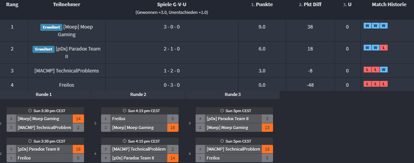
Task: Select the Runde 3 header
Action: click(233, 94)
